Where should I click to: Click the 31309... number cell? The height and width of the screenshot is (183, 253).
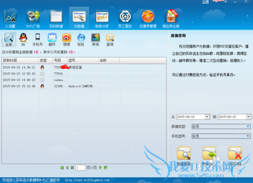[x=60, y=86]
